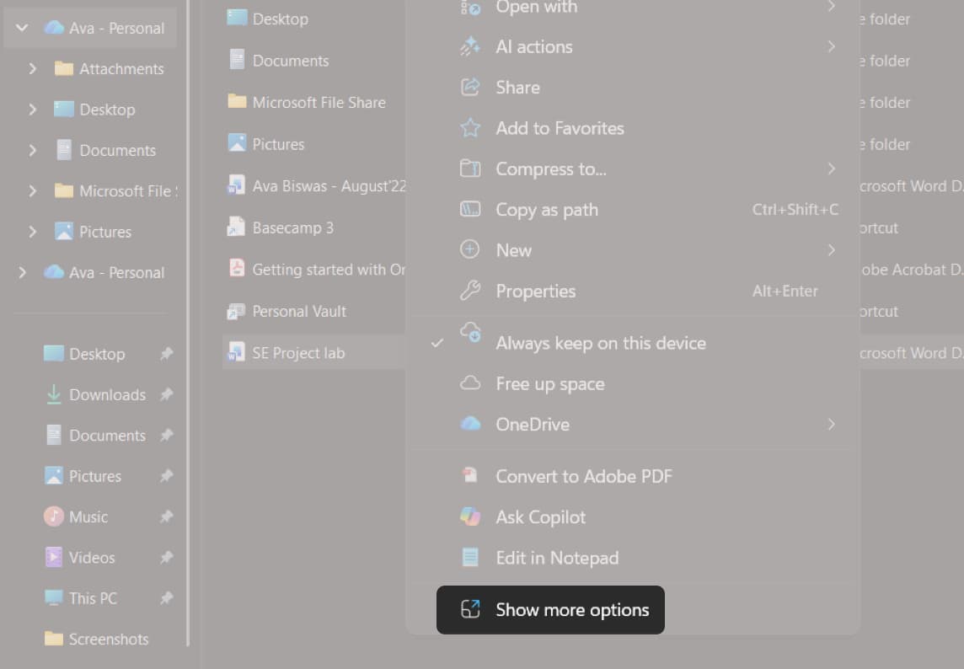Click the pin icon beside Music
Image resolution: width=964 pixels, height=669 pixels.
167,516
